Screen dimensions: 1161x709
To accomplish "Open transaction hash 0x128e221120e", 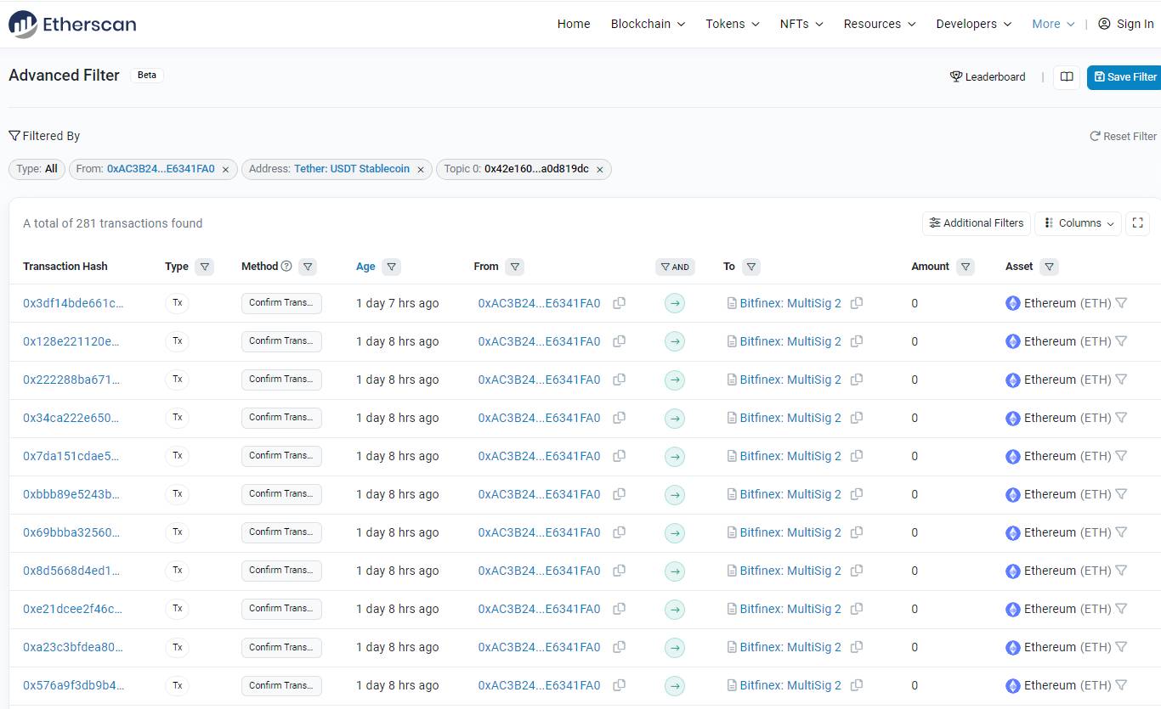I will coord(71,341).
